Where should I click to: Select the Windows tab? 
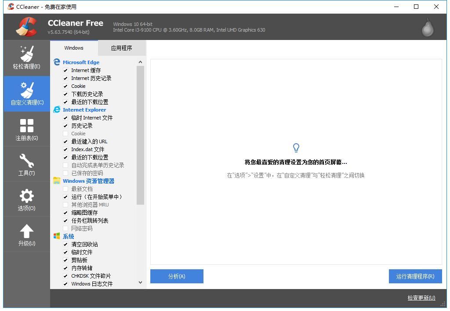(74, 47)
